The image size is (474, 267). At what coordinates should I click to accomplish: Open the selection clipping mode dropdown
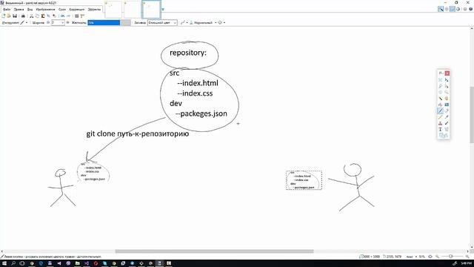221,23
